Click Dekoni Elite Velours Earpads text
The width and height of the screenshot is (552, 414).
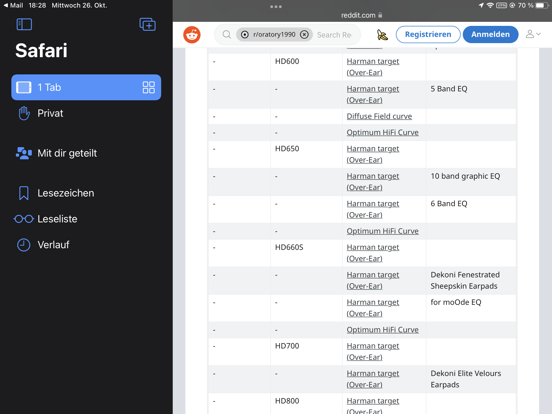pyautogui.click(x=466, y=379)
